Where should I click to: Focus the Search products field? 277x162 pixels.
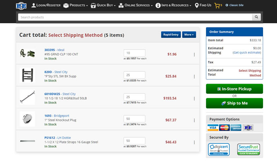pyautogui.click(x=135, y=17)
